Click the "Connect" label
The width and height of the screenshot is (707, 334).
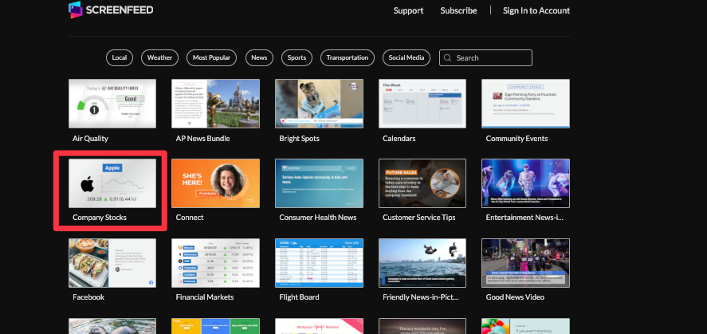pos(190,218)
